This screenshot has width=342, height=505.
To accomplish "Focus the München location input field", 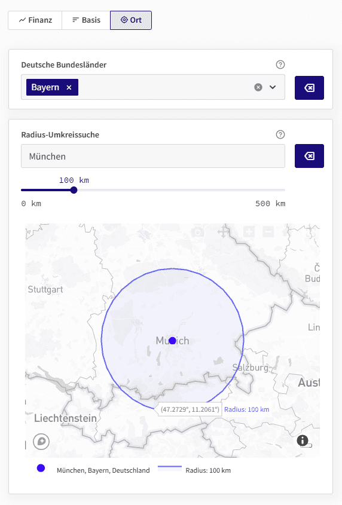I will click(153, 156).
